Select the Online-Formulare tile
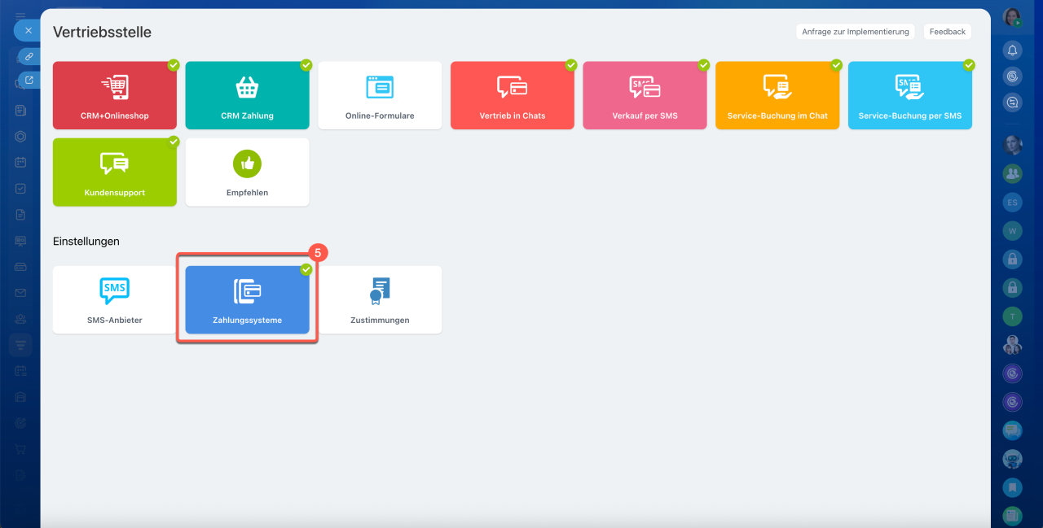This screenshot has height=528, width=1043. (x=380, y=95)
